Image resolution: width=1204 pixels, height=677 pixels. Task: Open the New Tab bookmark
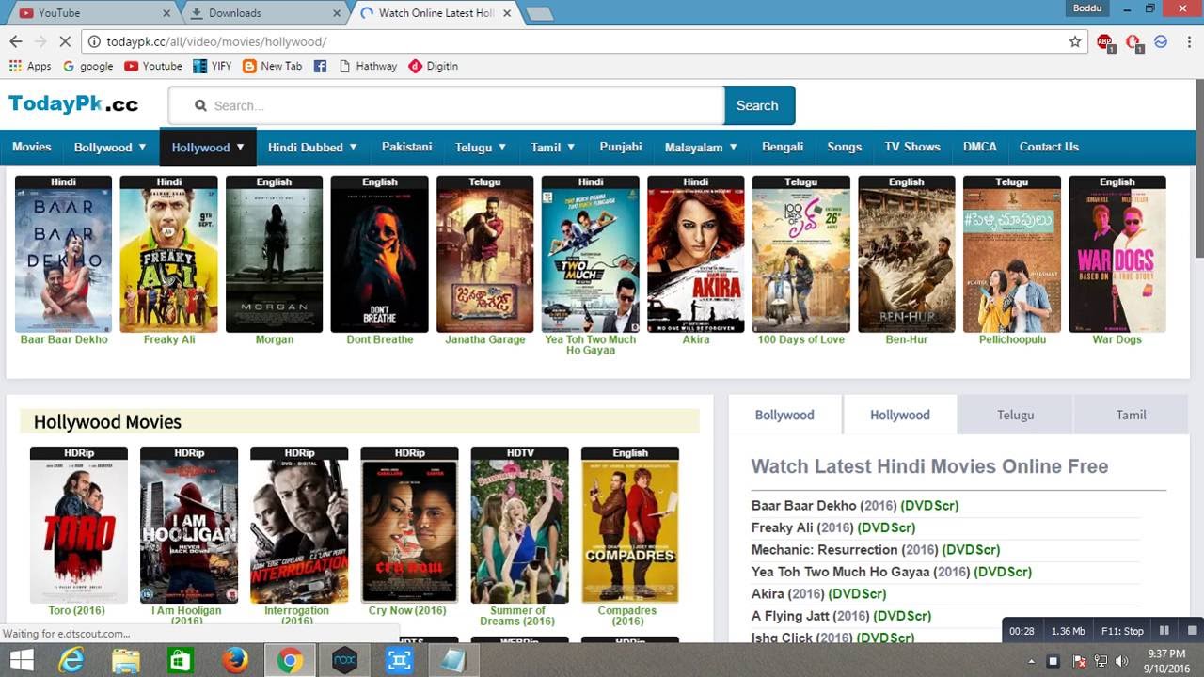pos(273,66)
